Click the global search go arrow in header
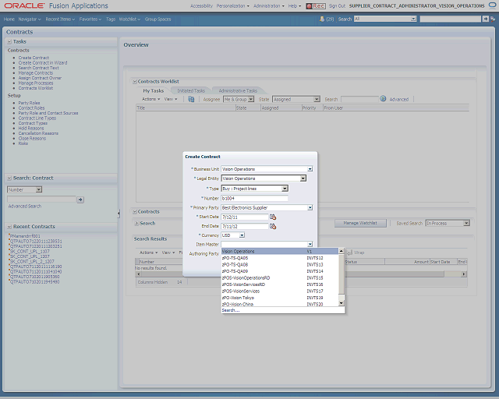Screen dimensions: 499x399 [485, 19]
